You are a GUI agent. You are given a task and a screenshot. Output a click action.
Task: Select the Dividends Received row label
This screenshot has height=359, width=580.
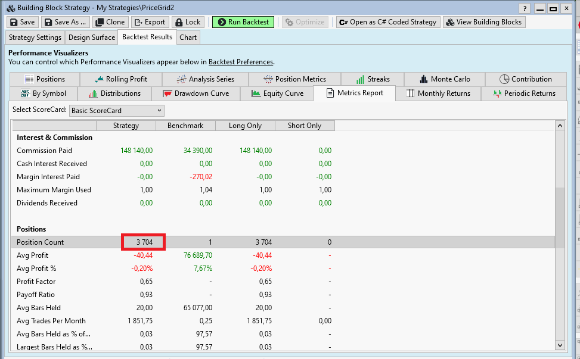47,203
